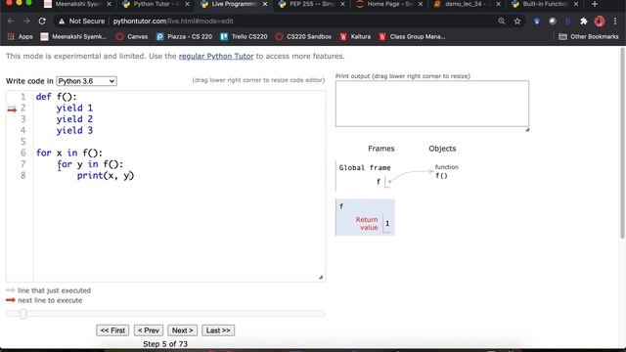Click the code editor resize corner handle

[321, 277]
